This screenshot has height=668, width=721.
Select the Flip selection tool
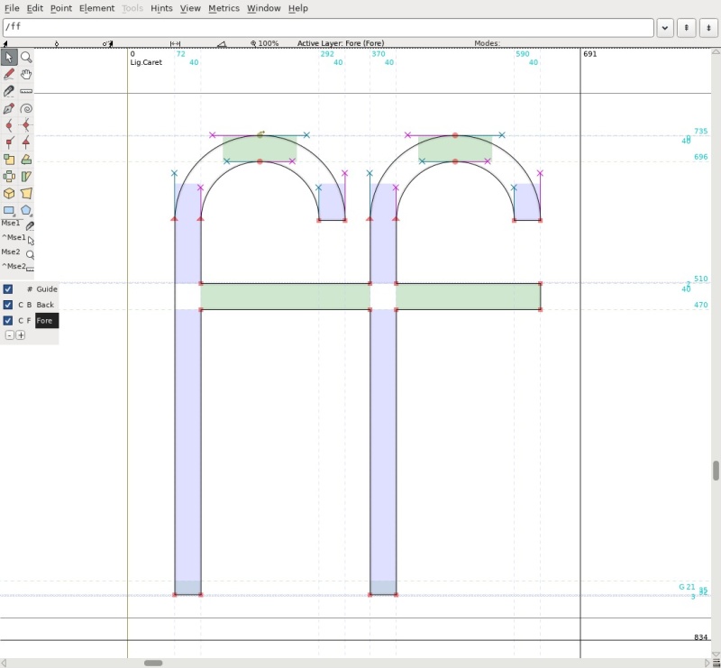(x=9, y=176)
